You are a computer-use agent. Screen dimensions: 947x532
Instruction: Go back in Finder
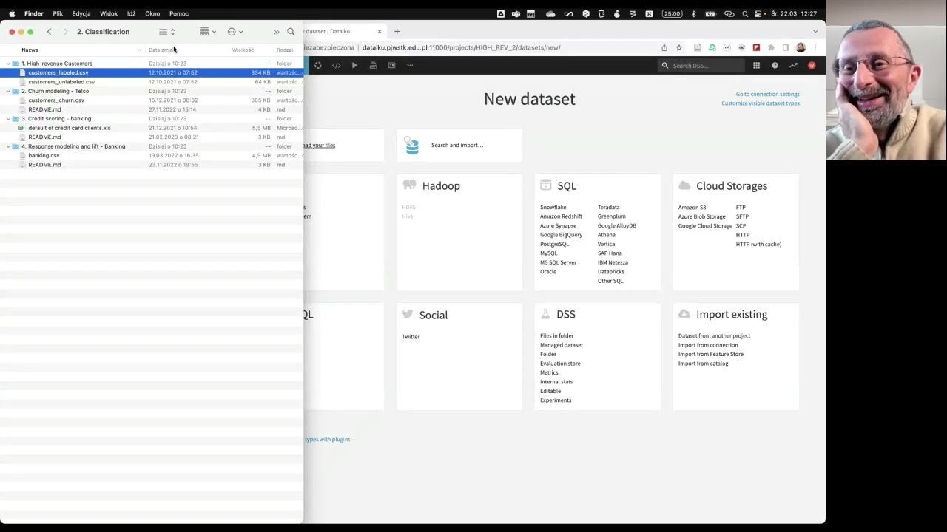point(49,32)
